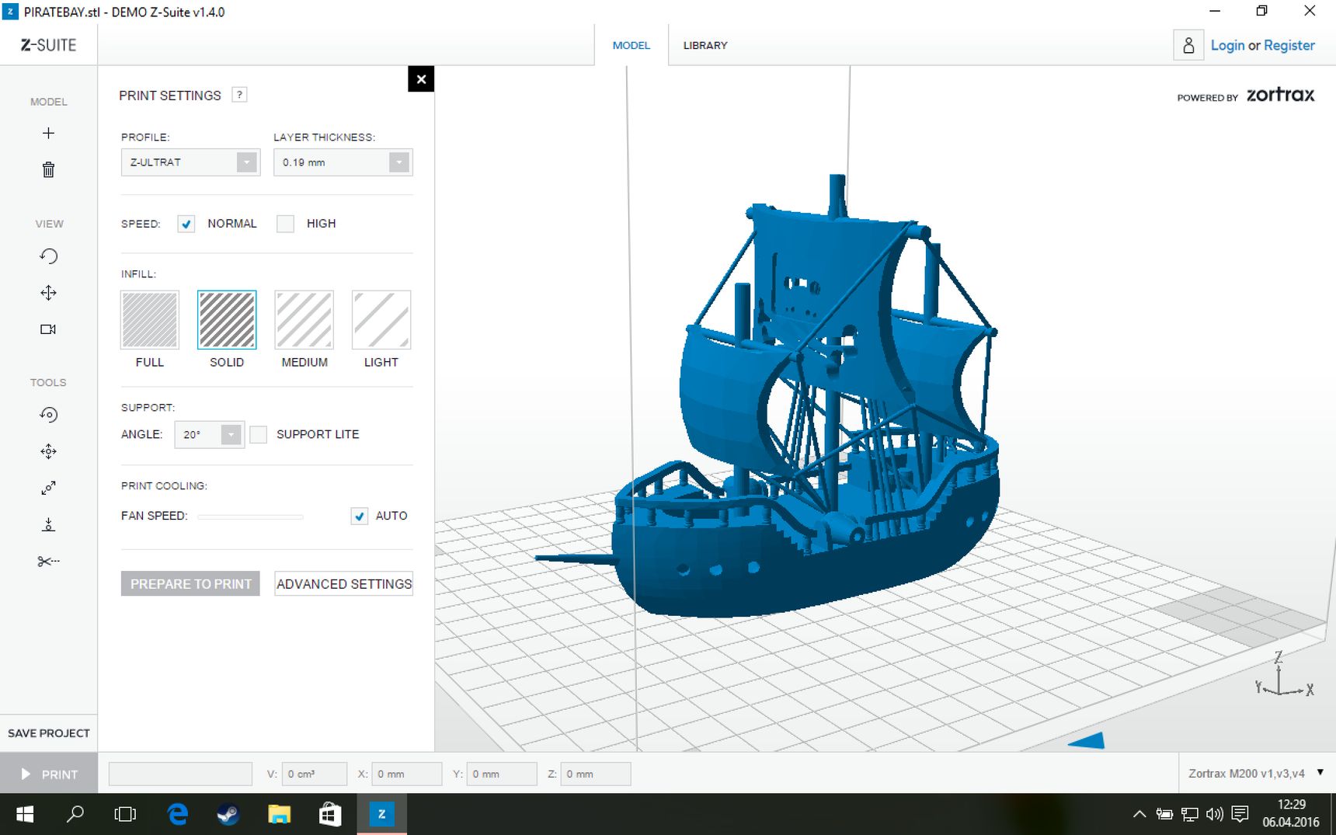
Task: Select the pan view move icon
Action: (x=48, y=293)
